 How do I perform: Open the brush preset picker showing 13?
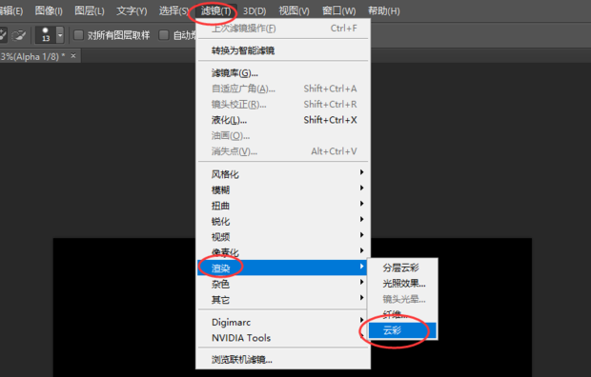tap(46, 34)
